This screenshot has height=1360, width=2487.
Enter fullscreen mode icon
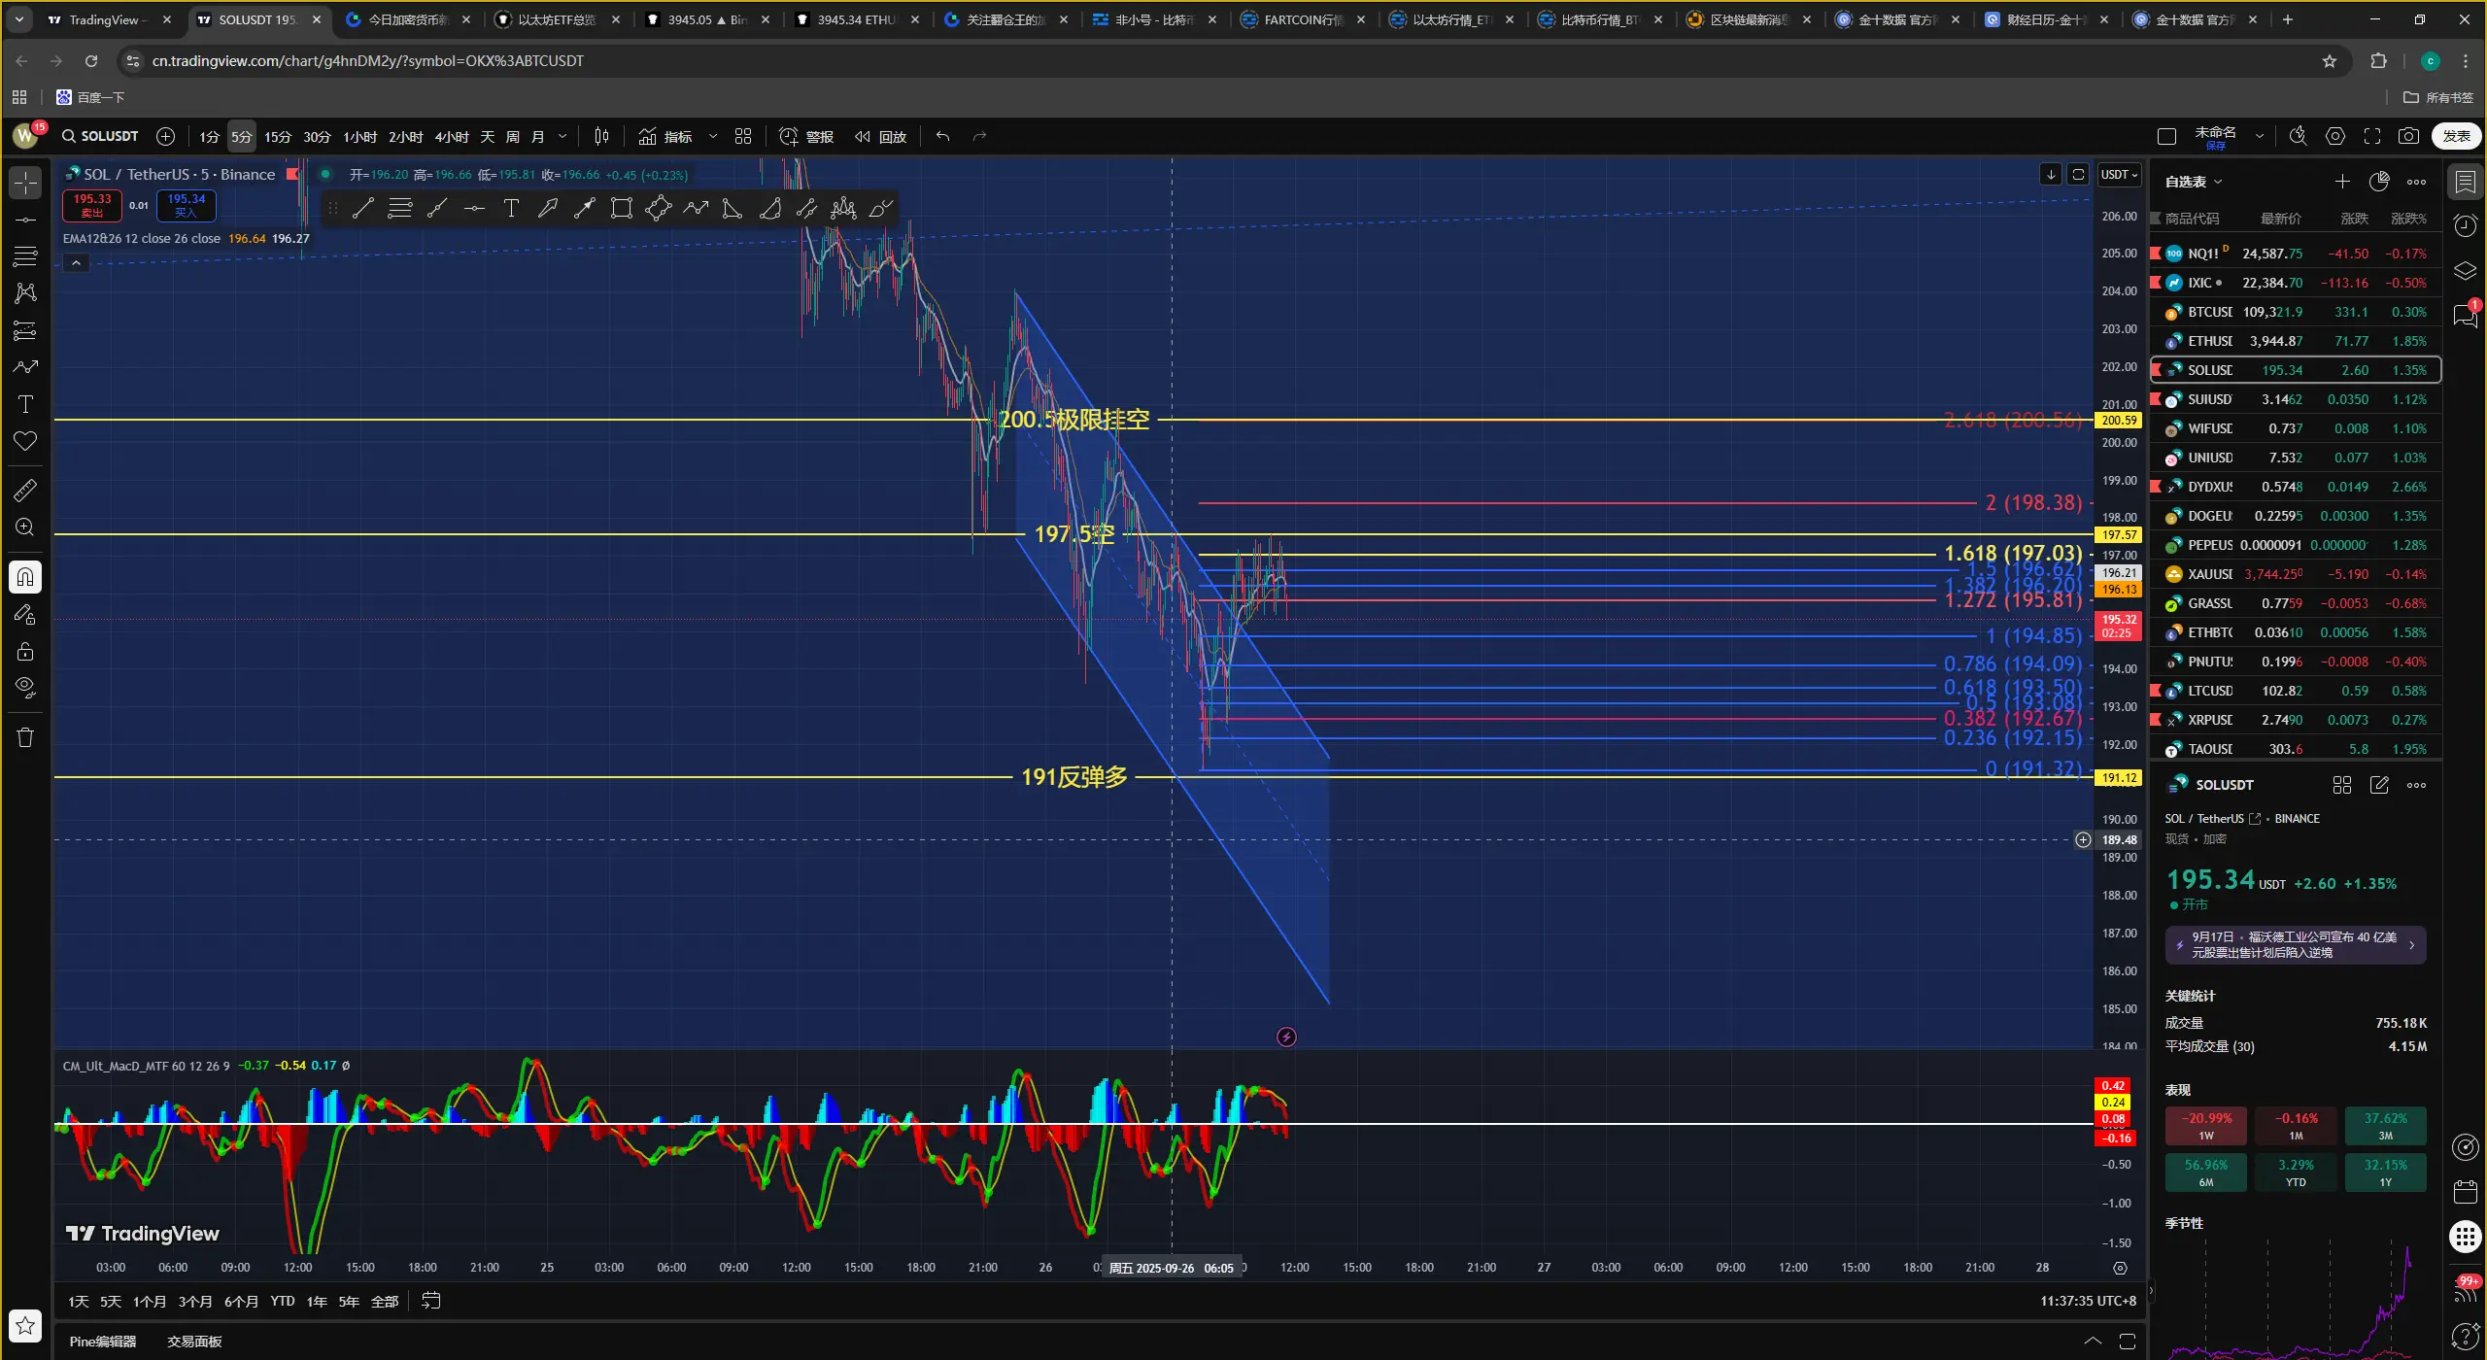2372,137
